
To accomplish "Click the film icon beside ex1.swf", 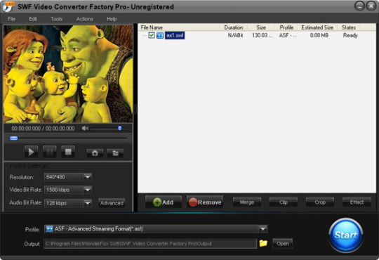I will [160, 35].
